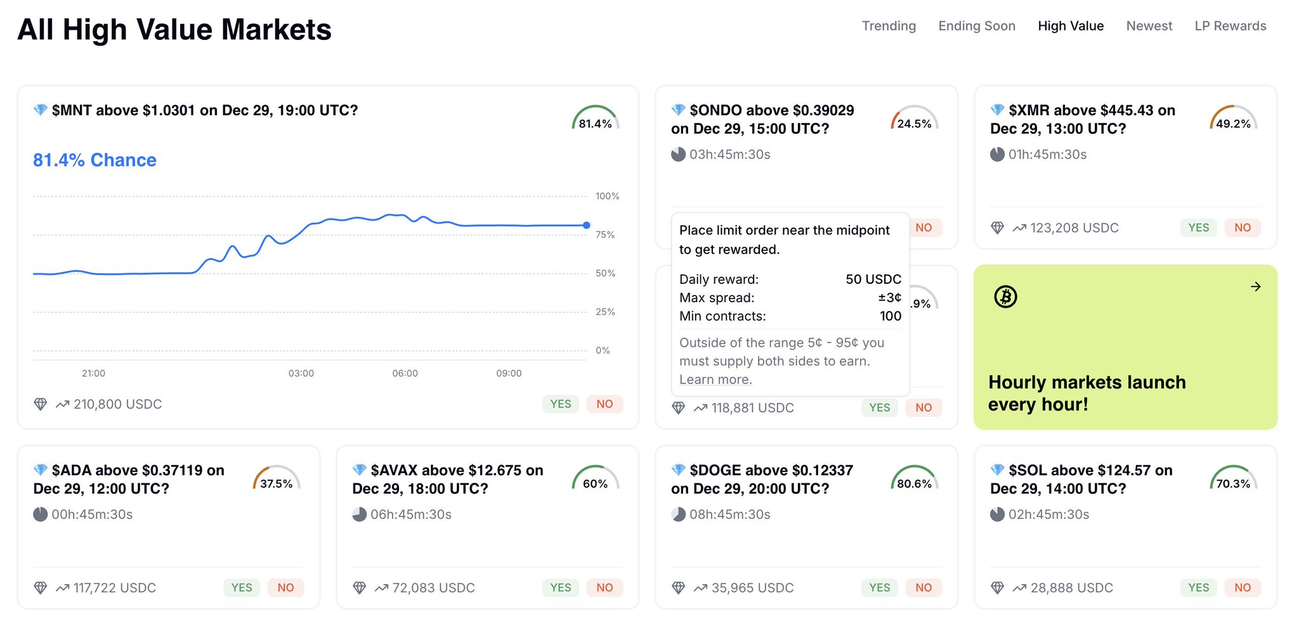
Task: Click the blue diamond icon beside $MNT title
Action: [40, 110]
